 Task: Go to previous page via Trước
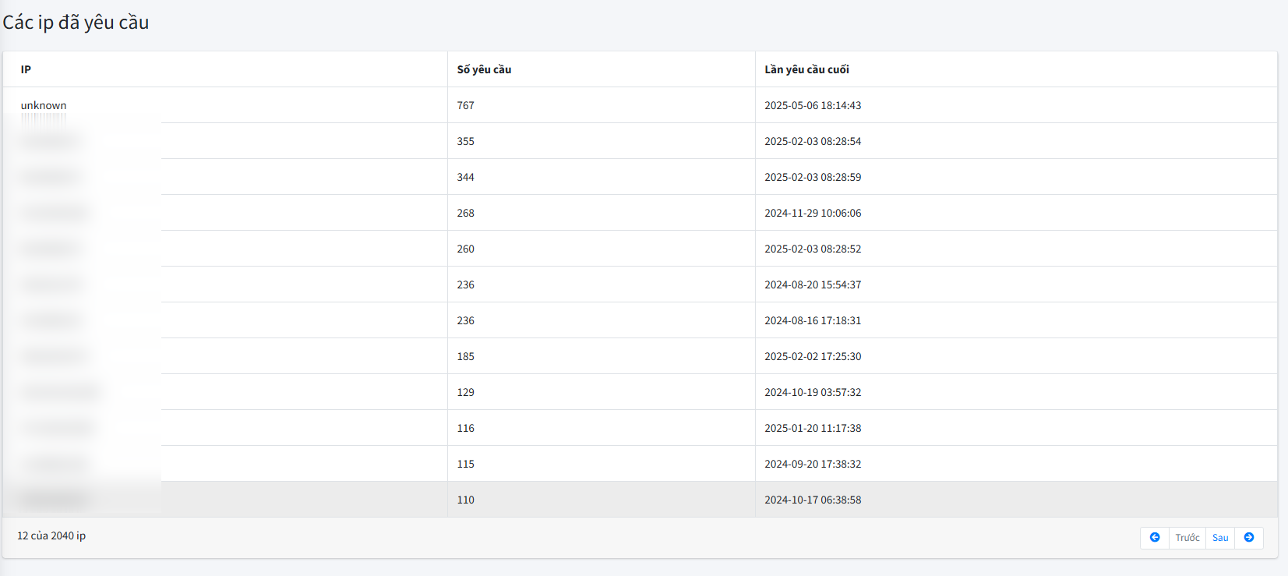[1187, 538]
